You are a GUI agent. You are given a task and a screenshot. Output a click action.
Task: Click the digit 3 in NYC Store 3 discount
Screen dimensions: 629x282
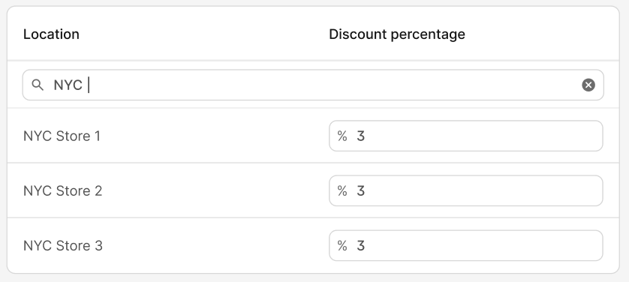point(360,245)
